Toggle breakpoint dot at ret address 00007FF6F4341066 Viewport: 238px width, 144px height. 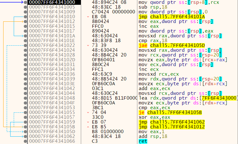[25, 141]
